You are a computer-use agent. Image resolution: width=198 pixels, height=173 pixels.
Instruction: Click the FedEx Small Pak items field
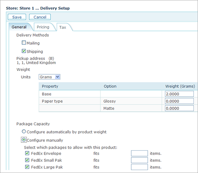coord(139,160)
